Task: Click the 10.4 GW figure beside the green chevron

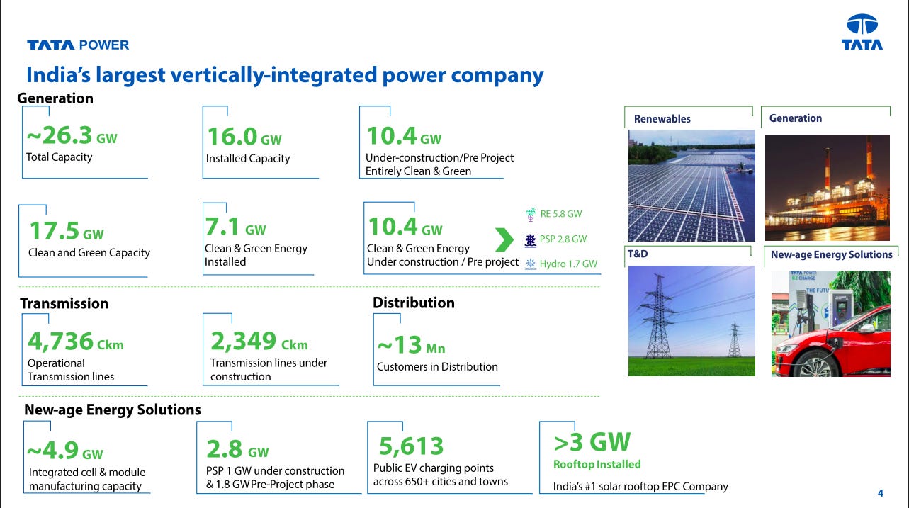Action: 405,227
